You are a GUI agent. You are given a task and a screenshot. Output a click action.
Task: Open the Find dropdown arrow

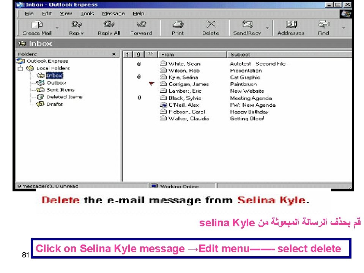[x=344, y=28]
